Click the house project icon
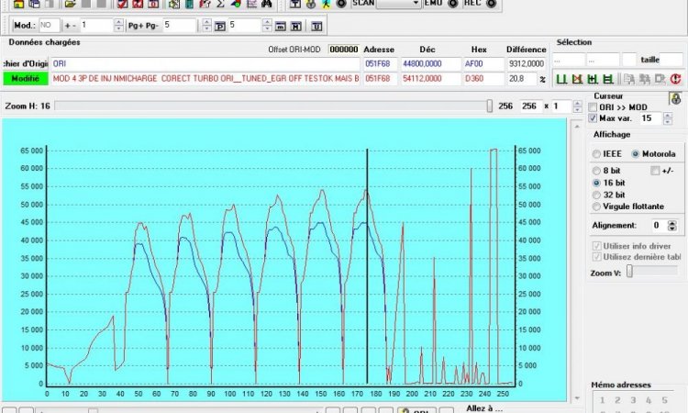This screenshot has height=413, width=688. pos(18,4)
